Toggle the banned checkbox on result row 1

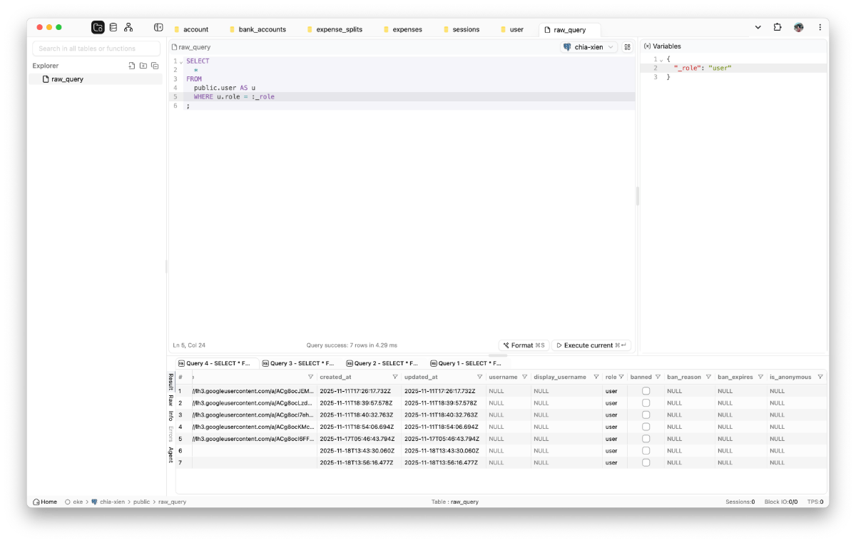(x=646, y=391)
